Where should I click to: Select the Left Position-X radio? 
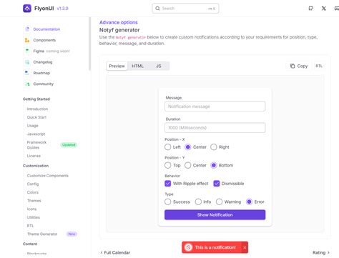pos(167,147)
